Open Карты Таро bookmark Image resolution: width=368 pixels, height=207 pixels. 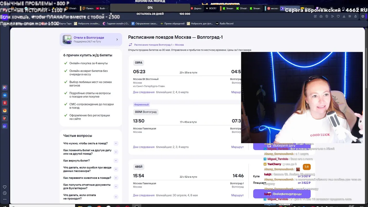pyautogui.click(x=64, y=24)
